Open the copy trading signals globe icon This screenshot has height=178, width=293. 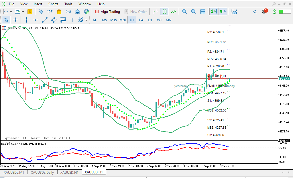click(87, 11)
